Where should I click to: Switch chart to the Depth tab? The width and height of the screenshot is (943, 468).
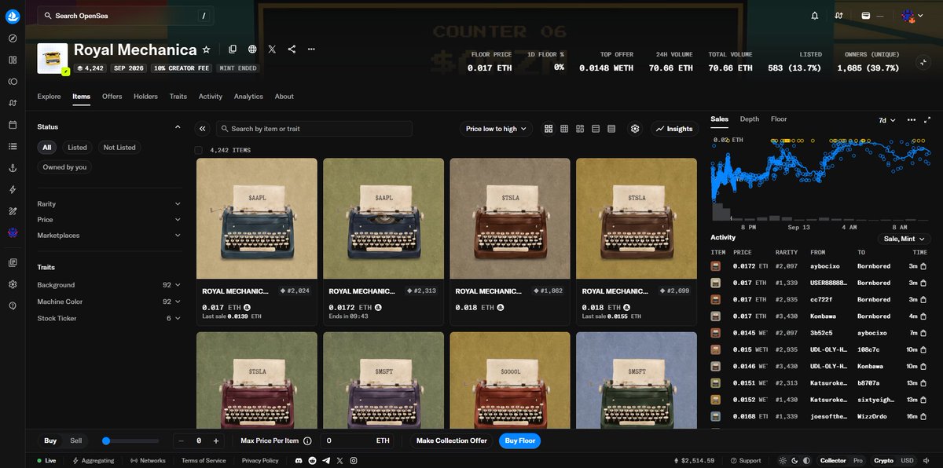coord(750,119)
